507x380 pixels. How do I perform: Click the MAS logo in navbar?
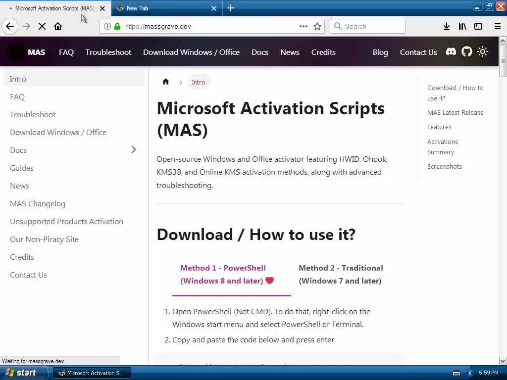tap(15, 52)
